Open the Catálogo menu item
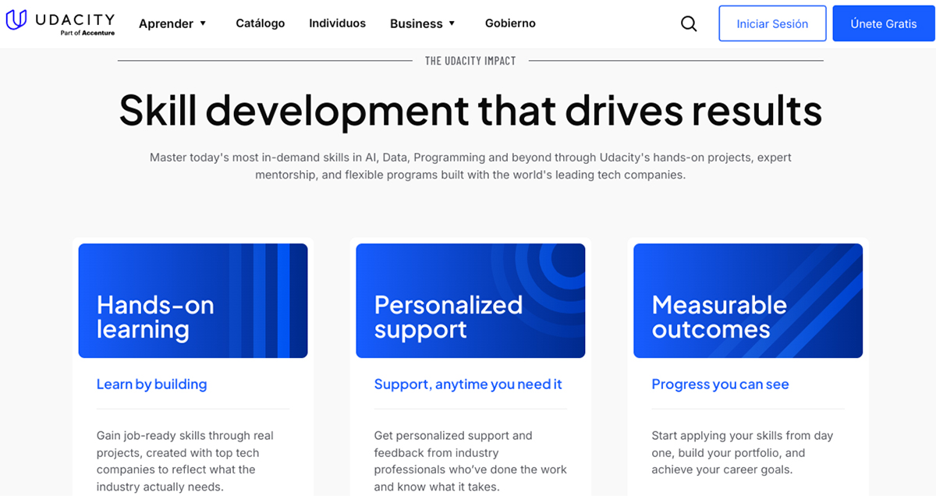The image size is (936, 496). coord(260,23)
